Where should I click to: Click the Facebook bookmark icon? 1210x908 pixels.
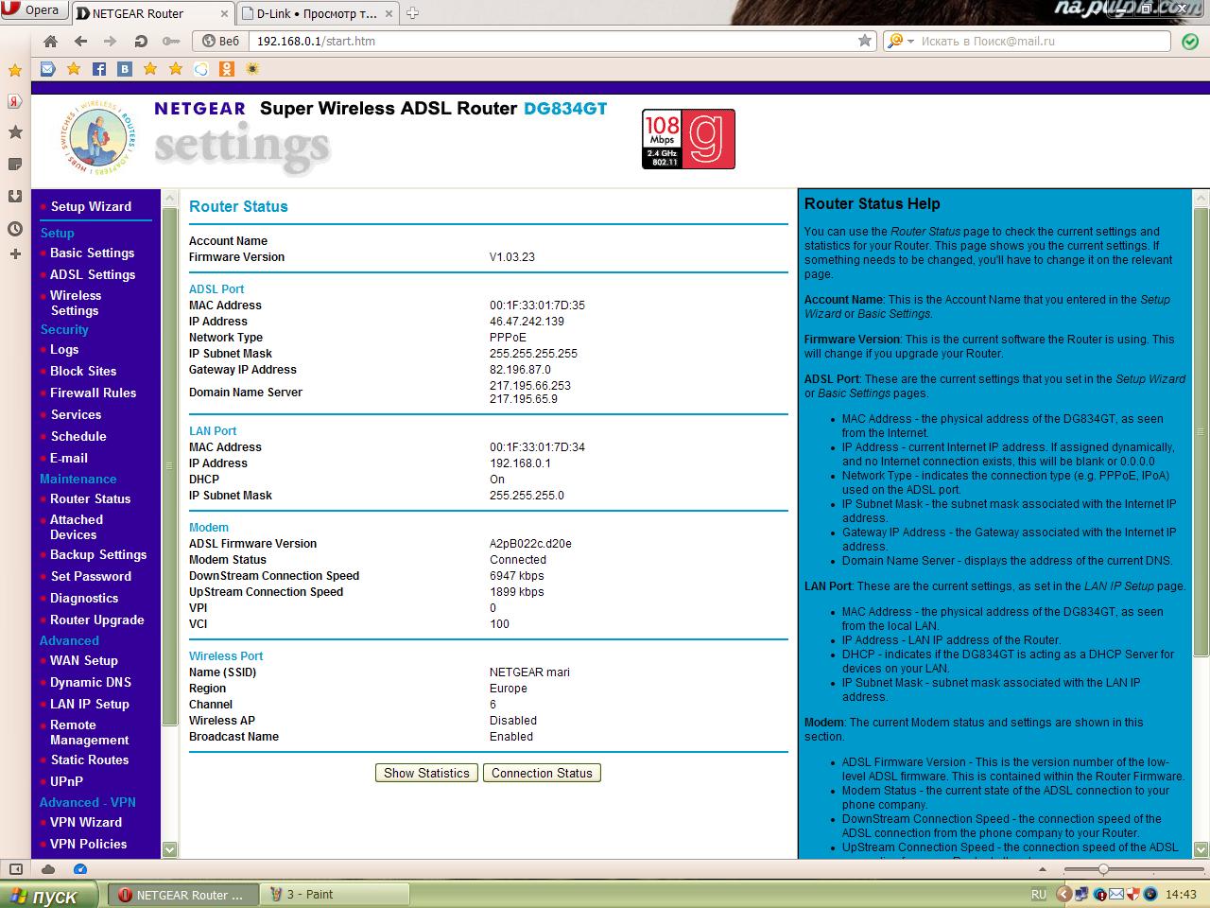tap(99, 69)
